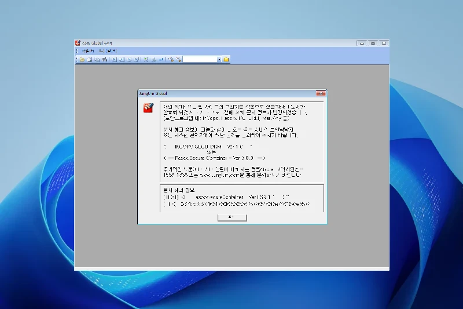Minimize the JungUm Global viewer window
463x309 pixels.
tap(362, 43)
